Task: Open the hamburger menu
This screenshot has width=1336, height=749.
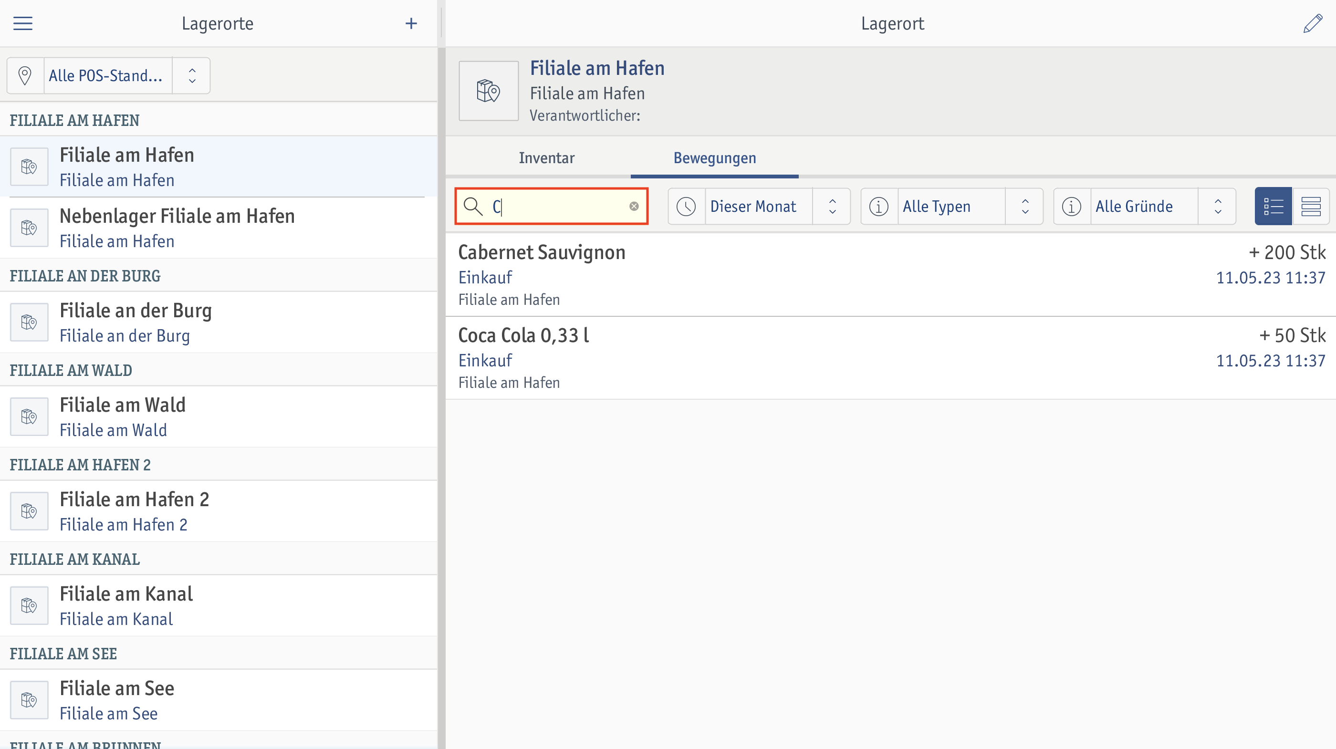Action: (23, 23)
